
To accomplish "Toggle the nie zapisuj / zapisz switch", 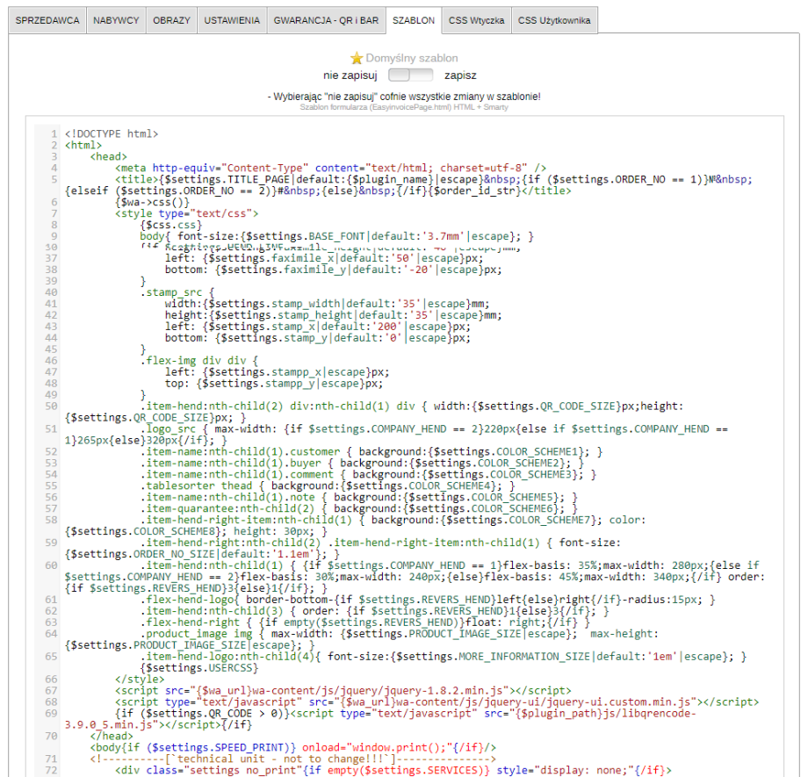I will [410, 76].
